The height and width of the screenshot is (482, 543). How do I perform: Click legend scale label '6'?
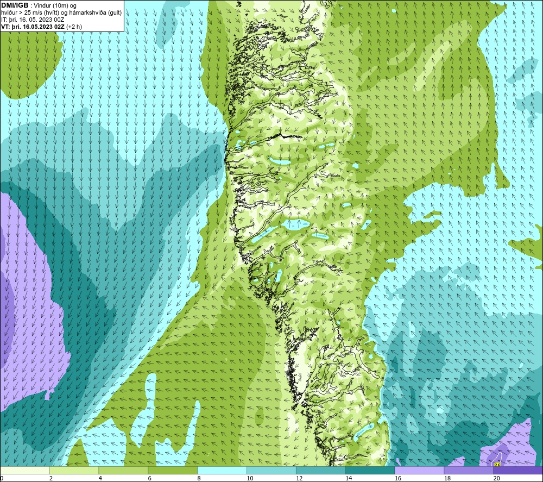pos(150,478)
